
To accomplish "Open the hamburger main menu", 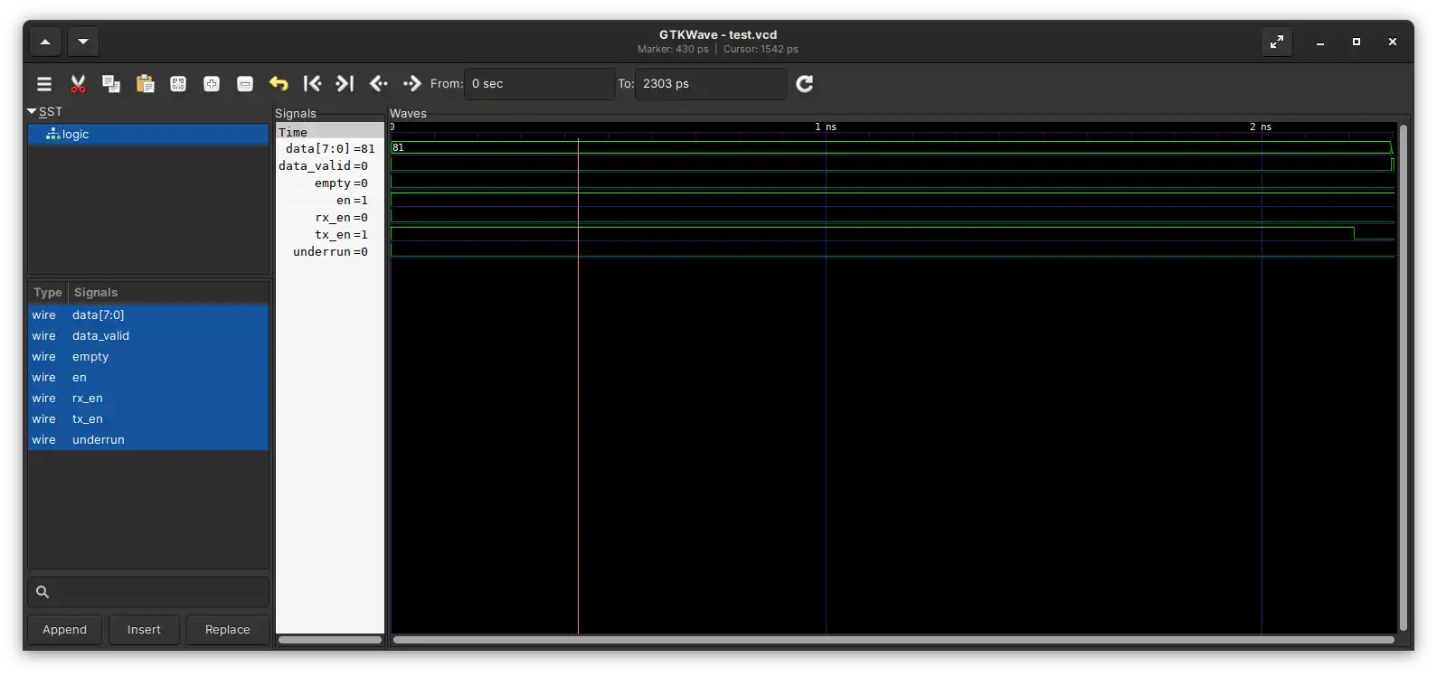I will point(43,84).
